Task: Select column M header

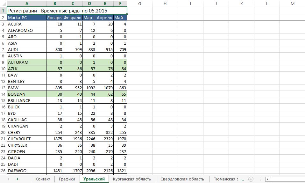Action: pyautogui.click(x=292, y=4)
